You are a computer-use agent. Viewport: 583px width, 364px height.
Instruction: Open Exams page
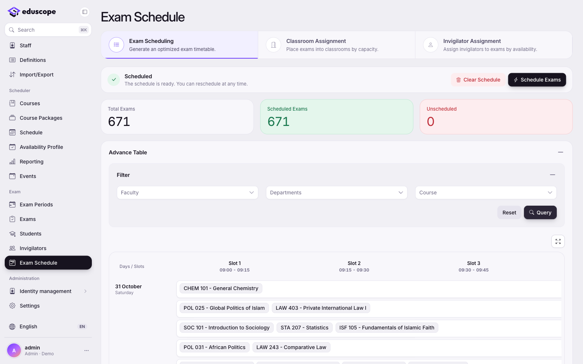point(48,219)
